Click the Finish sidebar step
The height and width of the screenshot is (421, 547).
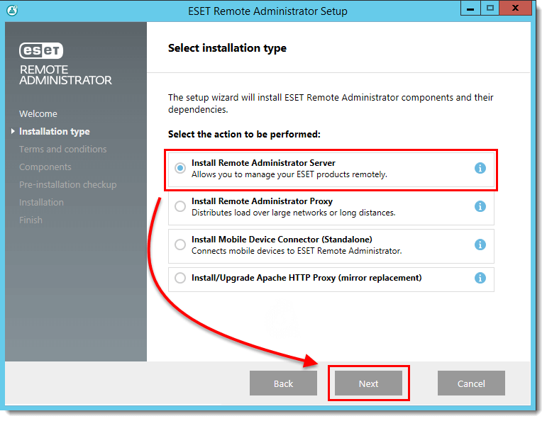31,220
